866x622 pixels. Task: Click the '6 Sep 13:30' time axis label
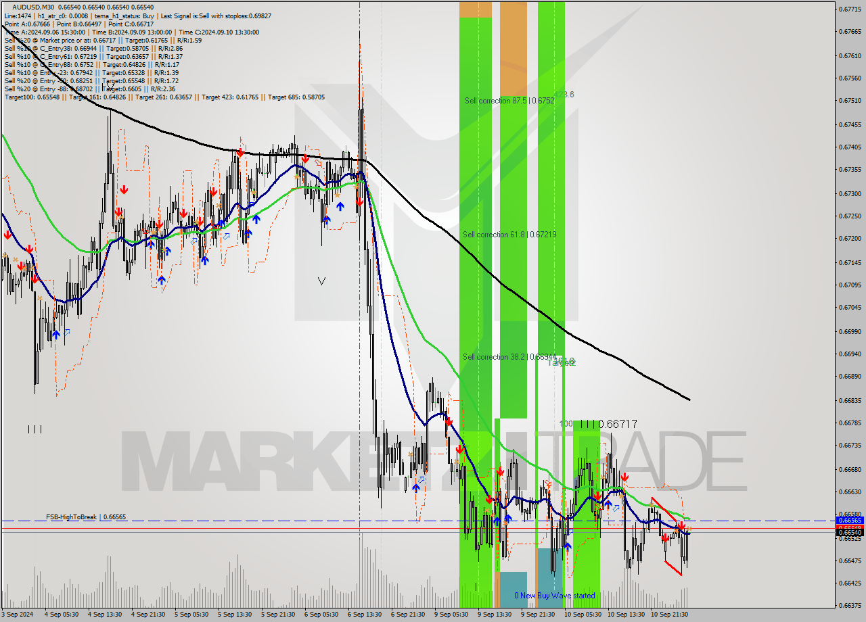tap(365, 615)
